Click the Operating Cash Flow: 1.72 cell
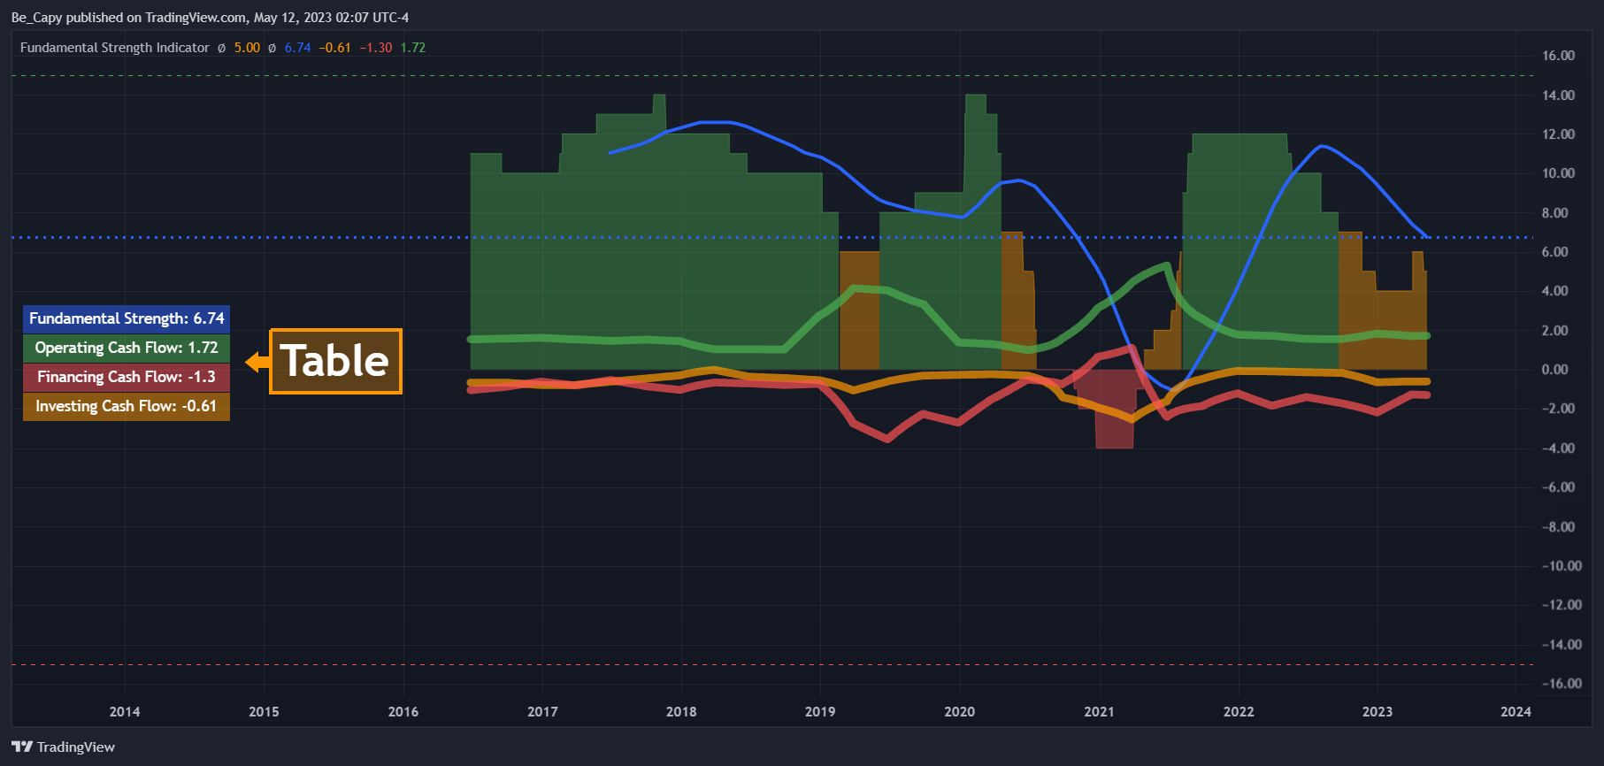 (x=127, y=348)
